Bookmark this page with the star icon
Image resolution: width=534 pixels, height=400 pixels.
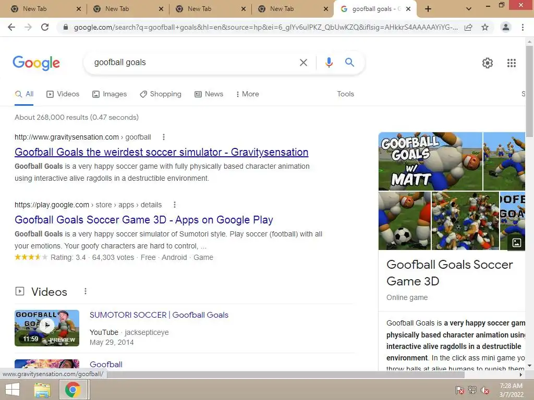(485, 27)
